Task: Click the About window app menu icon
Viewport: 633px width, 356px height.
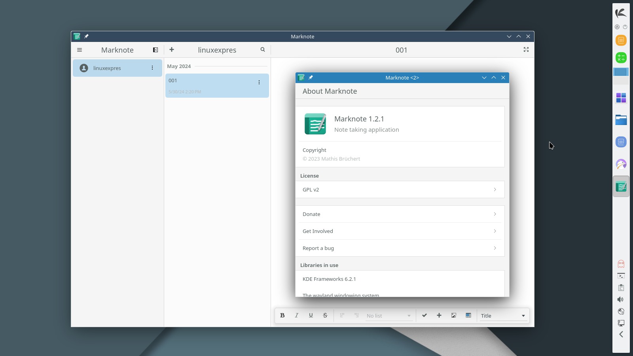Action: point(301,78)
